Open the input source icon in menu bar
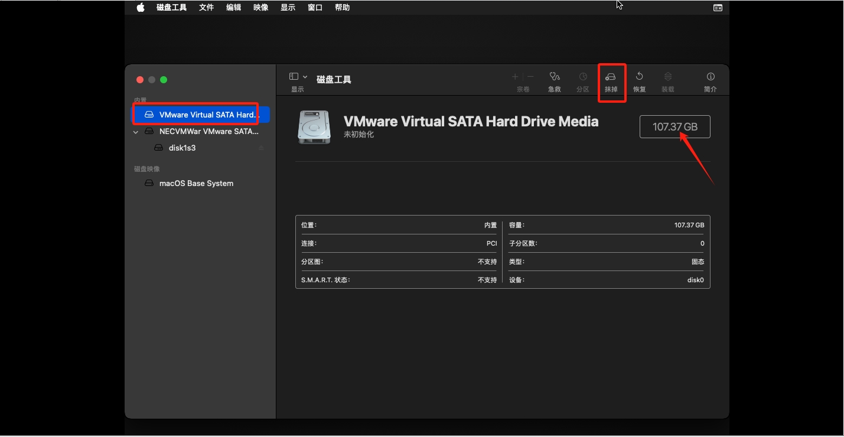844x437 pixels. (718, 8)
